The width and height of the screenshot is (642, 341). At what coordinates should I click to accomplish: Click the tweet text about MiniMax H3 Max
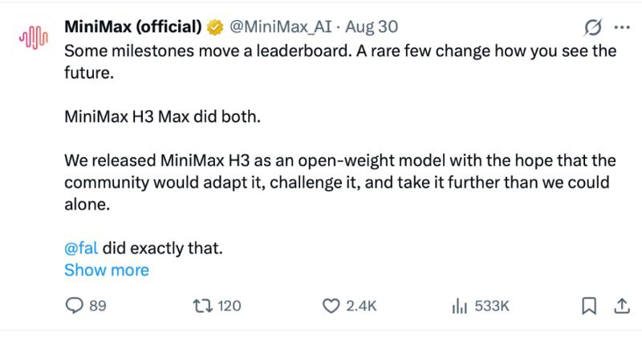[163, 116]
